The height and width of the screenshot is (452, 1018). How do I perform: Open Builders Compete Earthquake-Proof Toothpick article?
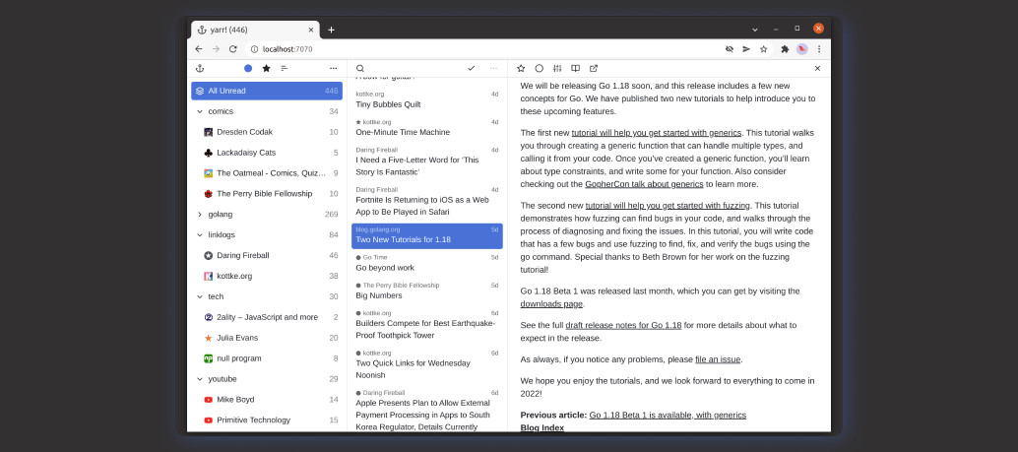click(x=427, y=325)
